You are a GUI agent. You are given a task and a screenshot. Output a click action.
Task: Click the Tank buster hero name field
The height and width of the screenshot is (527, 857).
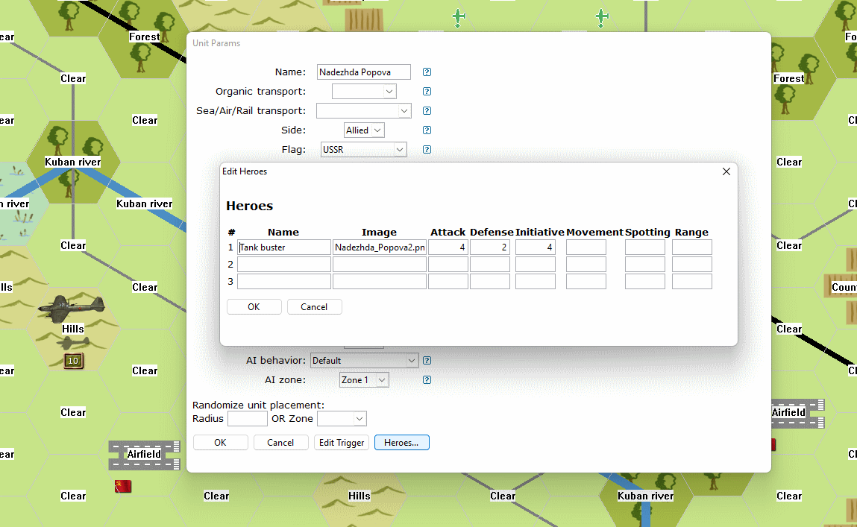(x=284, y=247)
